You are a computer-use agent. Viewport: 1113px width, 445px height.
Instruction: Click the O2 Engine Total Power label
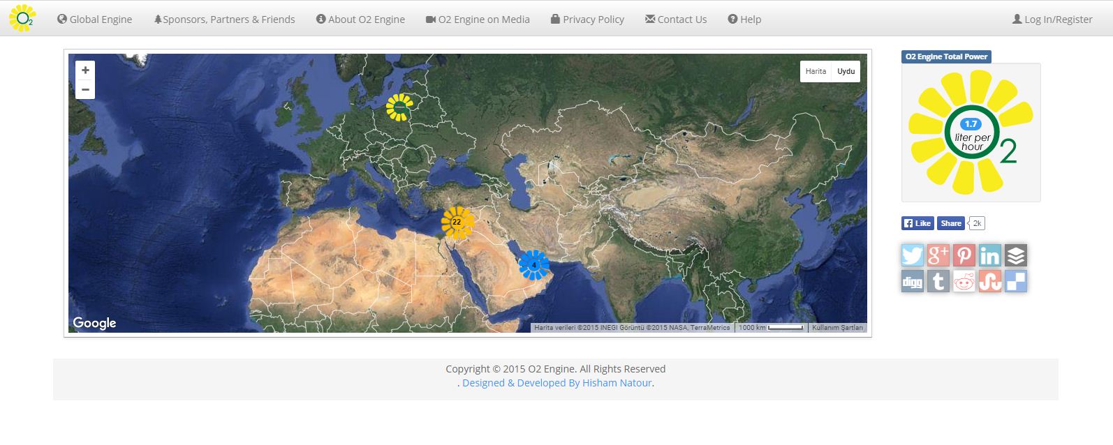946,56
